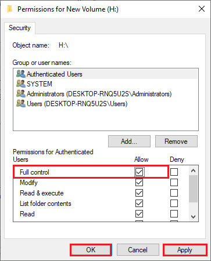Select the Administrators group icon

click(21, 93)
